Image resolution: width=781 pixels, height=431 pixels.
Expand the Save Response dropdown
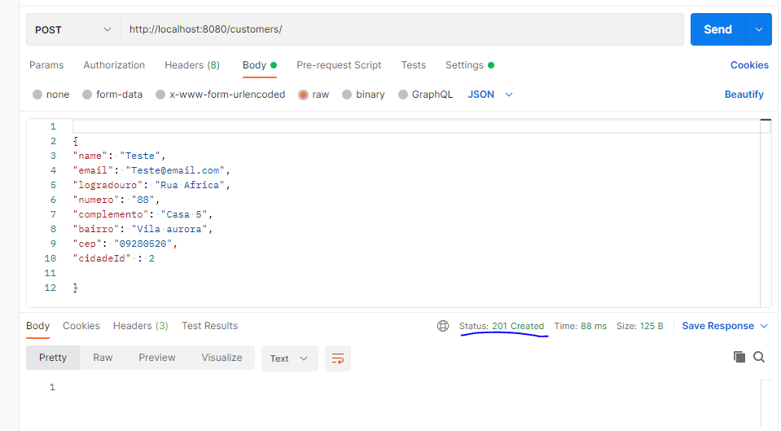(x=764, y=326)
